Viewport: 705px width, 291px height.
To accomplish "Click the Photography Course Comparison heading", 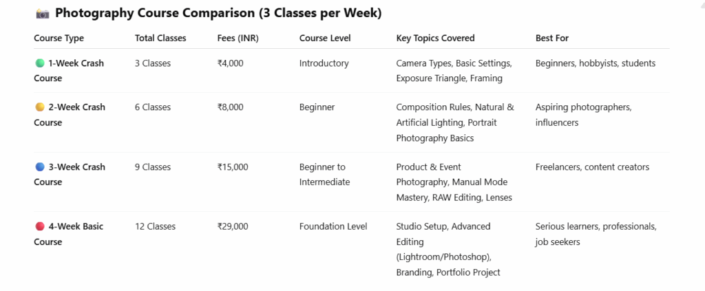I will (218, 14).
